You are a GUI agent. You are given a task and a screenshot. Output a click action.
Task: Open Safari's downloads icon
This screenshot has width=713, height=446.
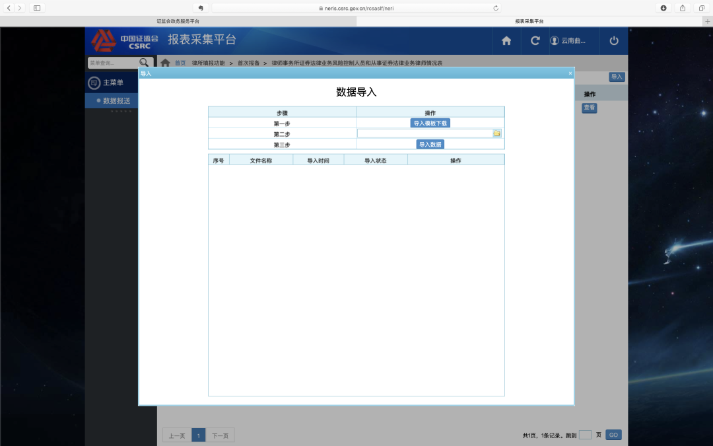pyautogui.click(x=663, y=8)
